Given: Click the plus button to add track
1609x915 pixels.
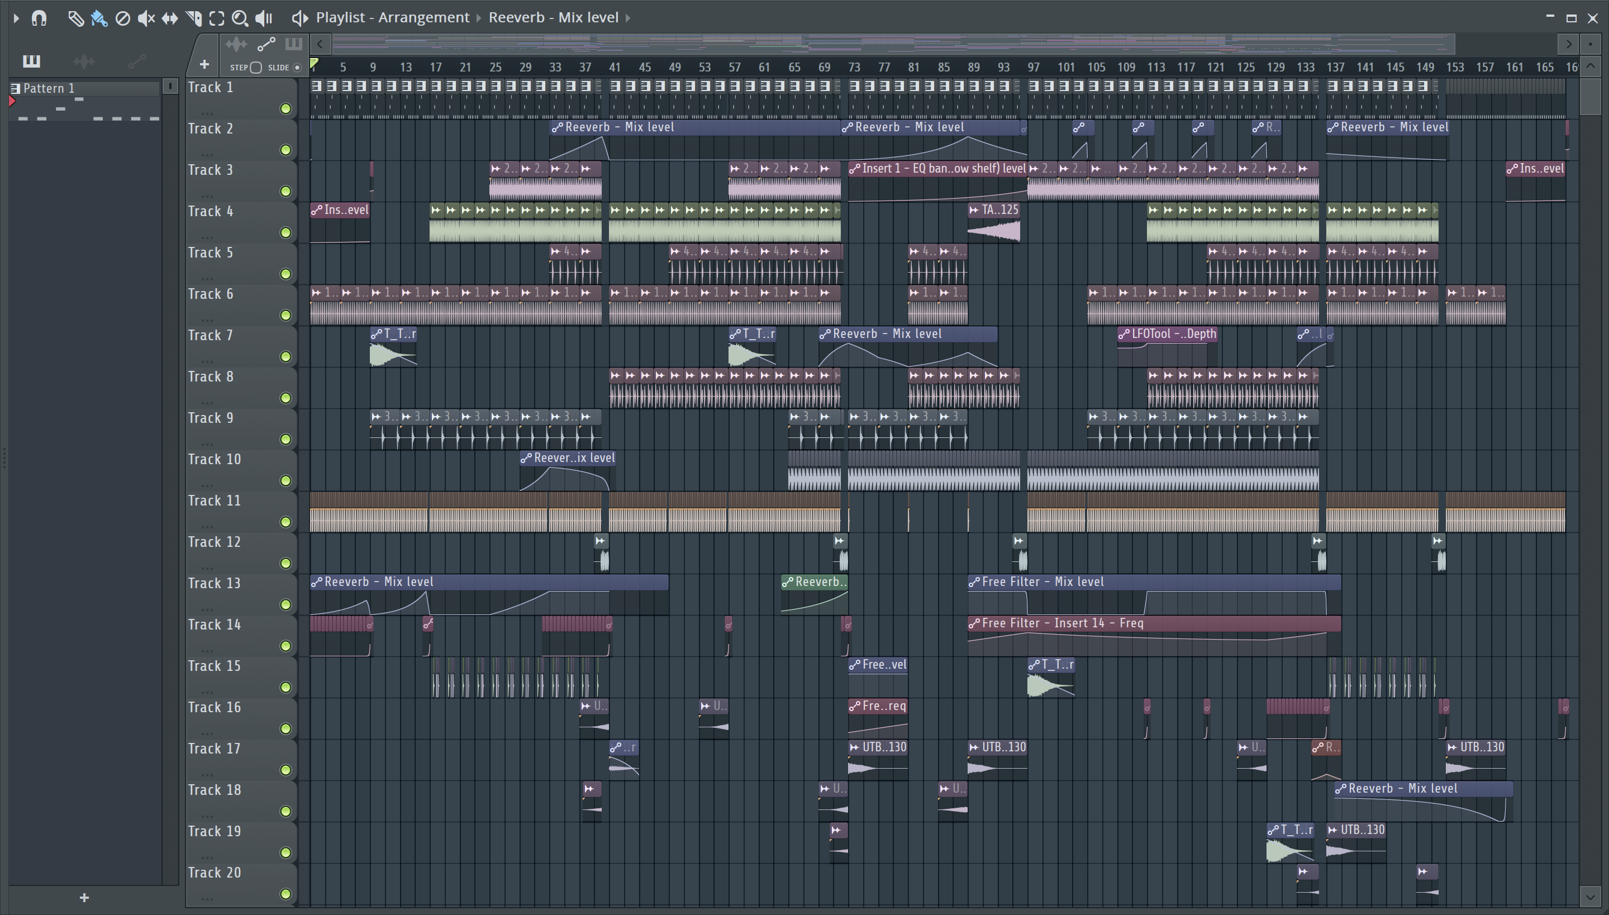Looking at the screenshot, I should [203, 64].
